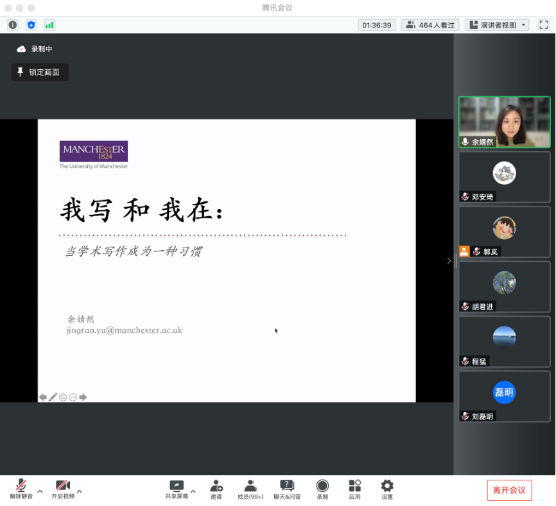Enter fullscreen with the corner brackets icon
Image resolution: width=556 pixels, height=506 pixels.
coord(544,25)
